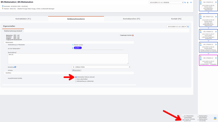Click into the Beschreibung text area
Screen dimensions: 218x122
(68, 59)
